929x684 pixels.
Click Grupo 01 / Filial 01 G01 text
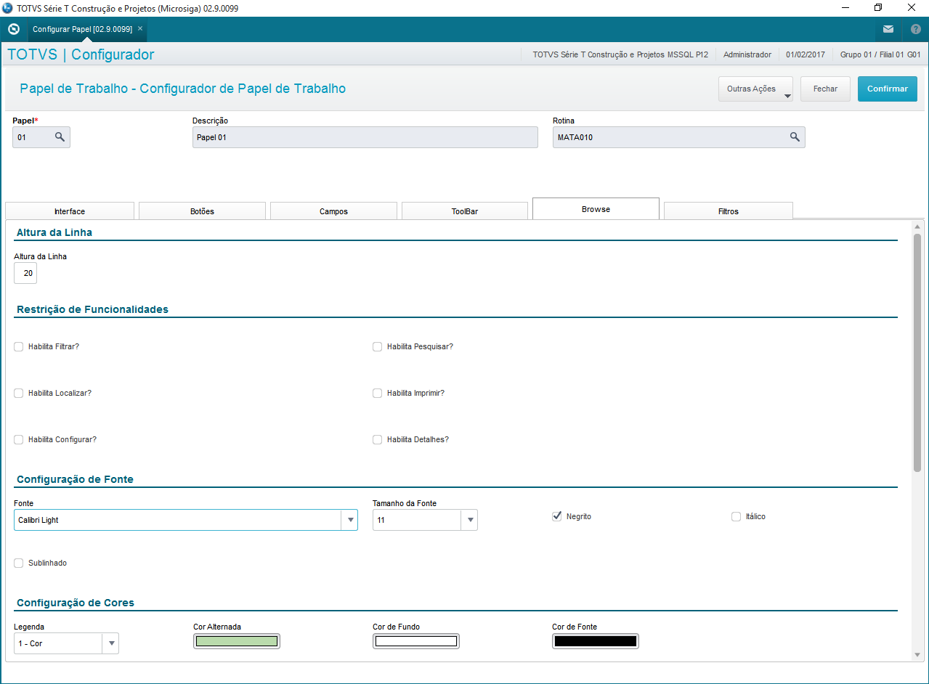[x=880, y=54]
